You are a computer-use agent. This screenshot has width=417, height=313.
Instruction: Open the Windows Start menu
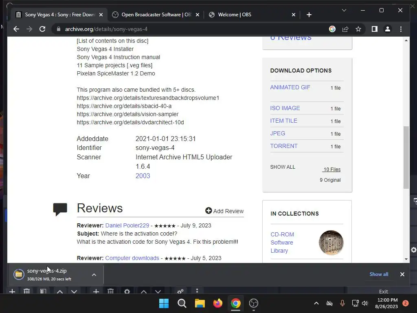pos(164,303)
